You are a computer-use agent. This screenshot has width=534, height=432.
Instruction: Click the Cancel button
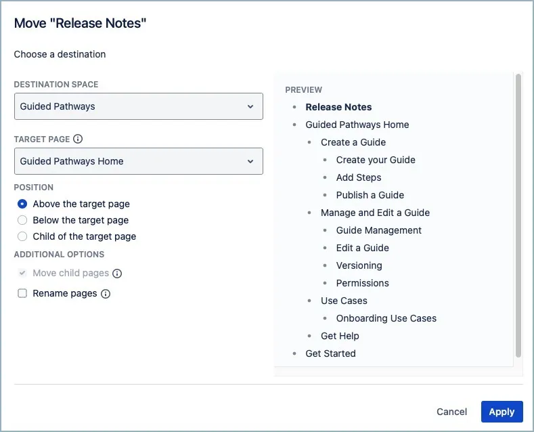451,412
